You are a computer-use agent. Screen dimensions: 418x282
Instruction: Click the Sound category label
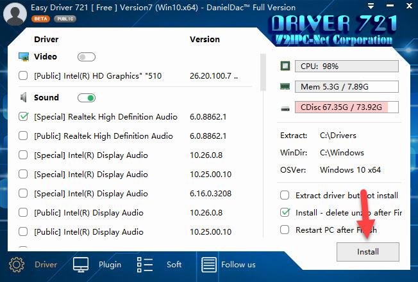point(46,98)
